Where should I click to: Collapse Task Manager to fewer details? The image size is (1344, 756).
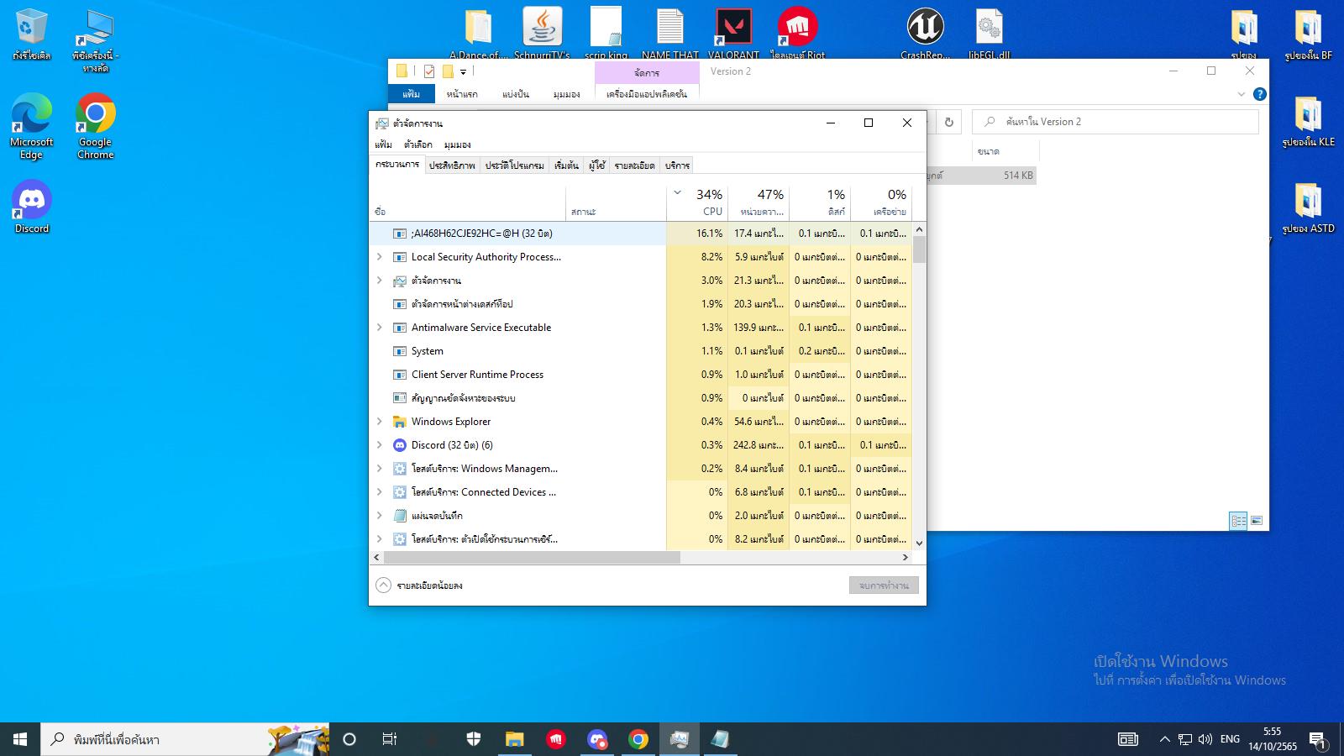point(420,585)
